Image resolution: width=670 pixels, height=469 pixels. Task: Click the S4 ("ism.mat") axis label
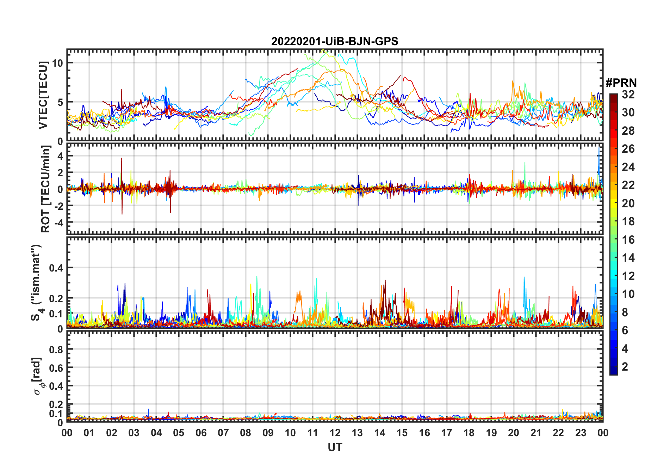37,282
